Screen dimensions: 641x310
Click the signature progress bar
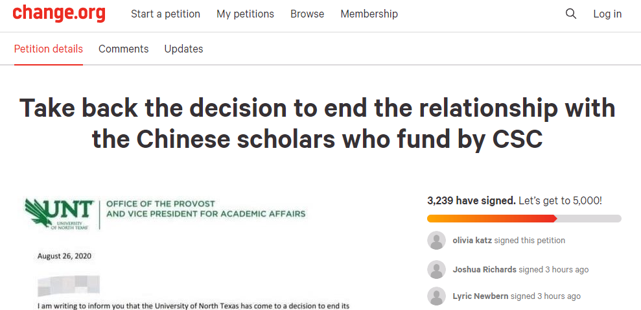point(524,219)
